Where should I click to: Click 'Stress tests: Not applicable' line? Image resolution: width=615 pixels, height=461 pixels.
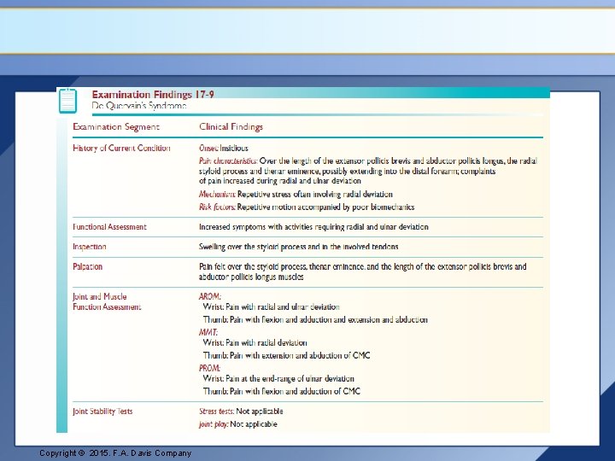click(x=241, y=411)
